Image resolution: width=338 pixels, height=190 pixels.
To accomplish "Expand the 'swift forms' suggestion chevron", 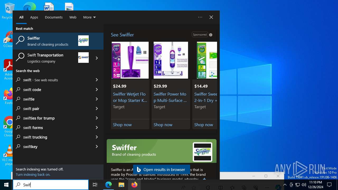I will 97,127.
